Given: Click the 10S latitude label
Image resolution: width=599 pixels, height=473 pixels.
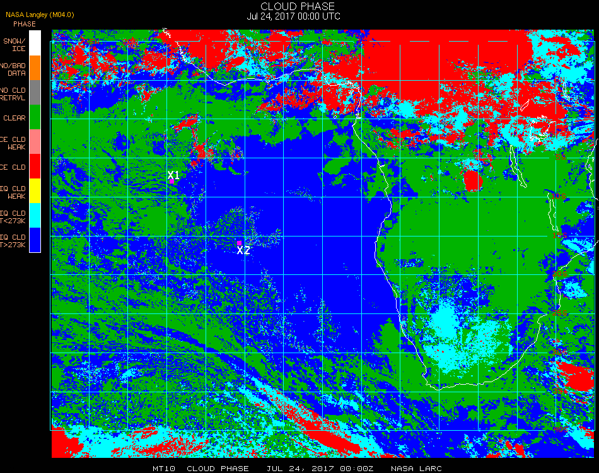Looking at the screenshot, I should pos(559,196).
